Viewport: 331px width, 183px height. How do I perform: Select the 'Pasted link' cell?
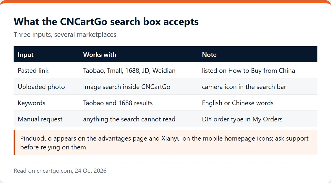click(x=46, y=70)
